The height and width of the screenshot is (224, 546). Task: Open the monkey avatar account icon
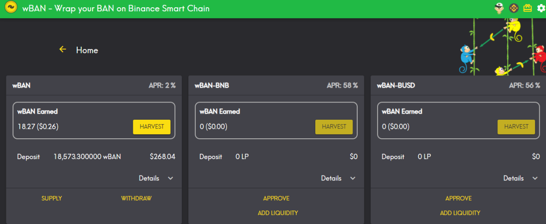500,8
